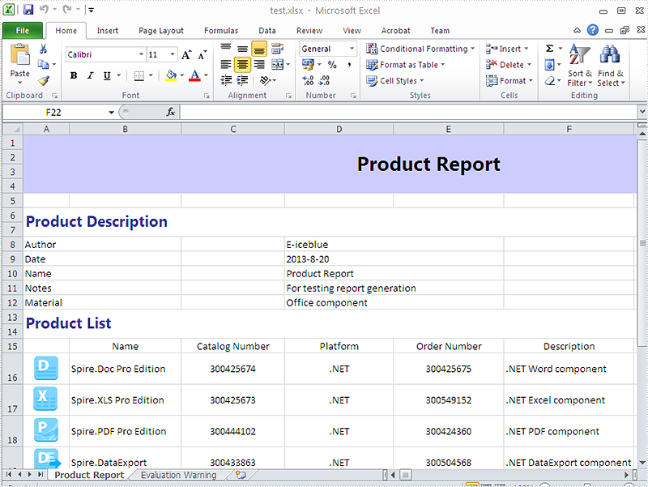
Task: Click Delete in the Cells group
Action: click(509, 65)
